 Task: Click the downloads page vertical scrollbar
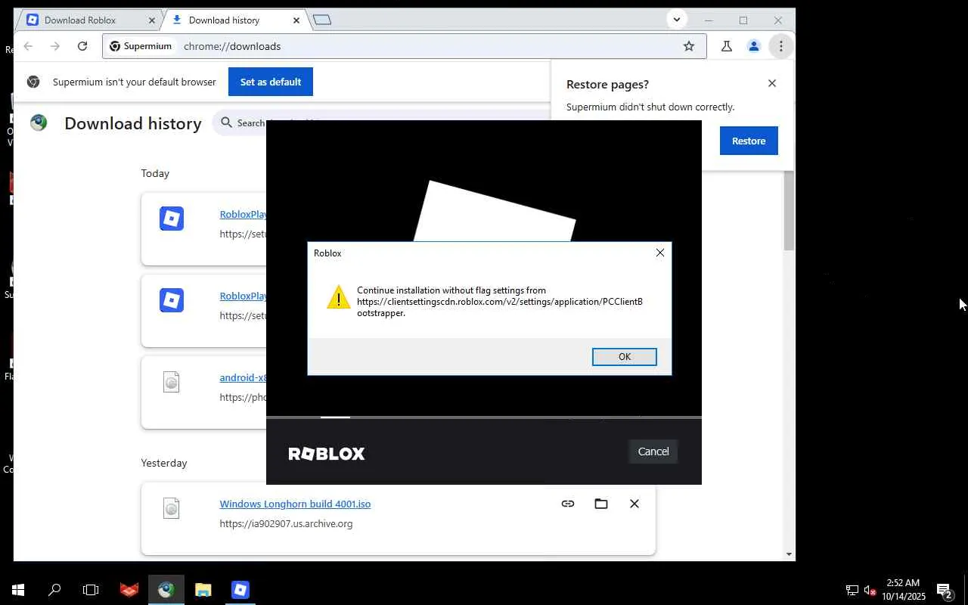(x=789, y=210)
